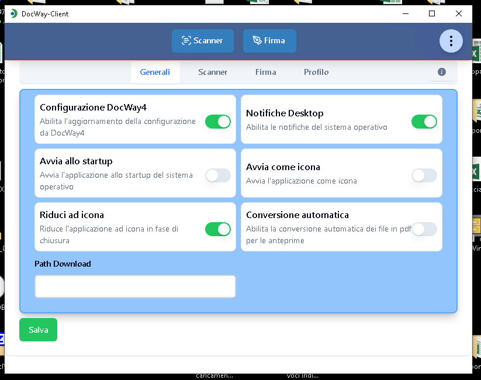The width and height of the screenshot is (481, 380).
Task: Maximize the DocWay-Client window
Action: click(x=432, y=13)
